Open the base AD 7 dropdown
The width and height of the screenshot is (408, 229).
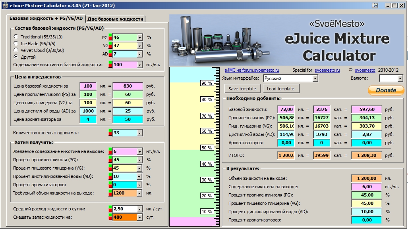[140, 54]
